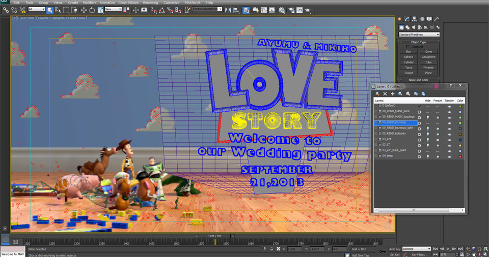Enable the AutoGrid checkbox
The height and width of the screenshot is (257, 489).
tap(408, 46)
